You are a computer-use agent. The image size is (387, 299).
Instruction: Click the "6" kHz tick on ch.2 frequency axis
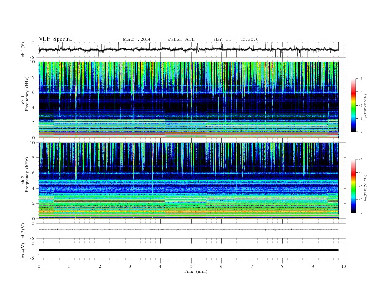(x=34, y=173)
